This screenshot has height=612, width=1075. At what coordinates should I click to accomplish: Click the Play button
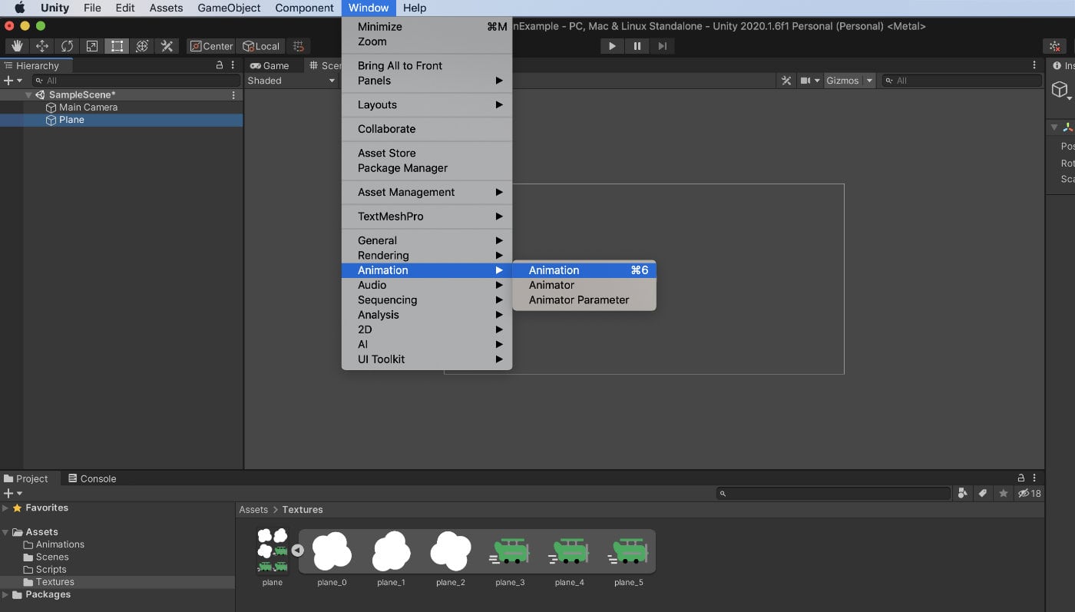pyautogui.click(x=612, y=46)
